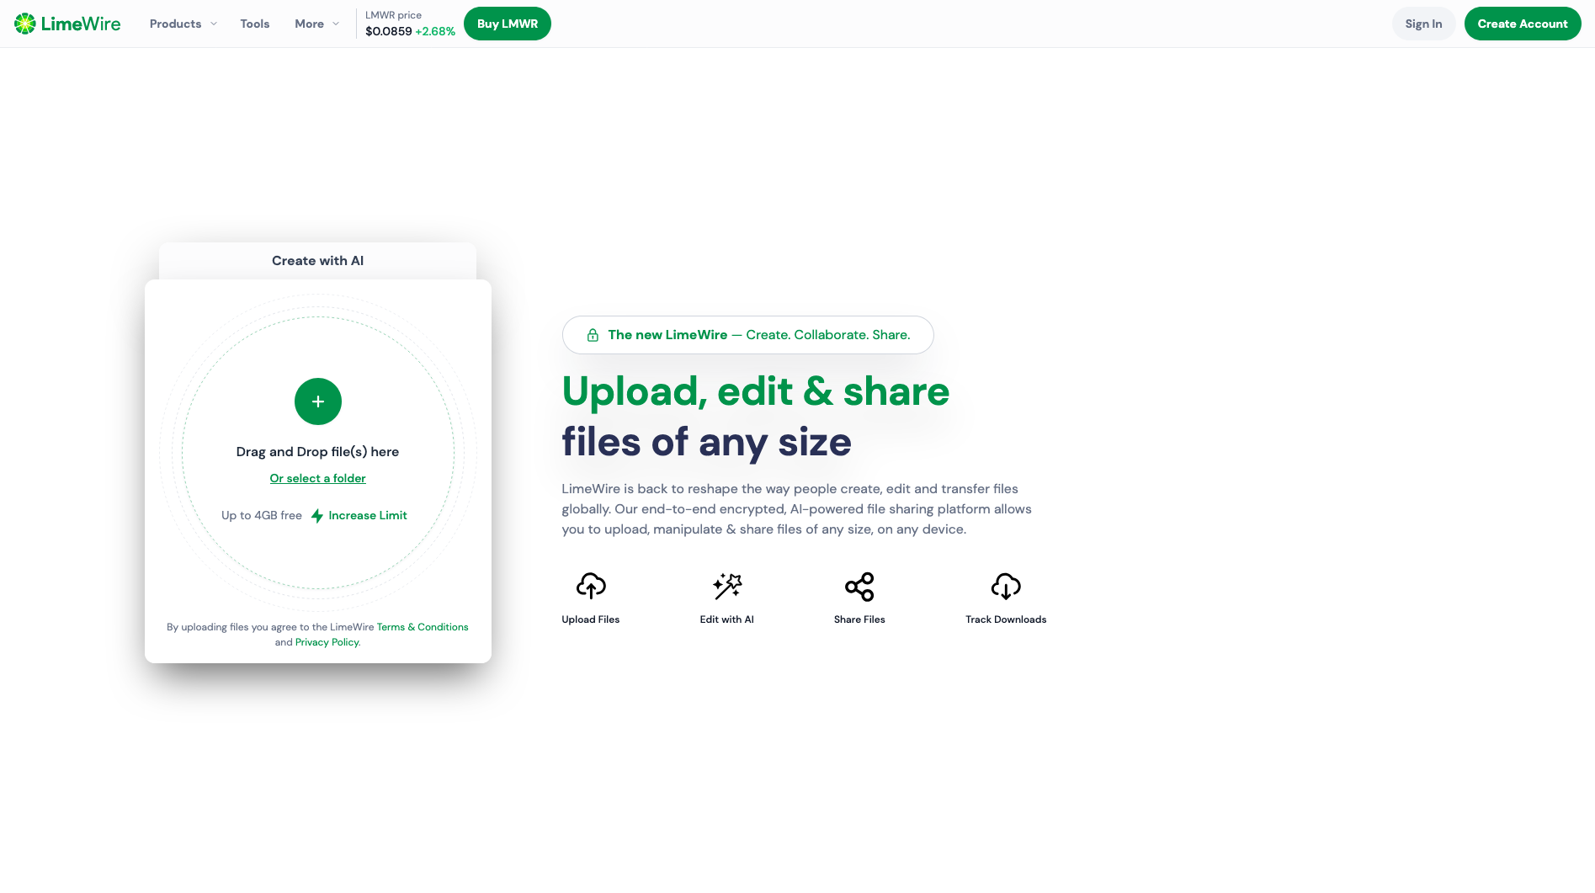This screenshot has width=1595, height=893.
Task: Click the LimeWire lime logo icon
Action: coord(25,24)
